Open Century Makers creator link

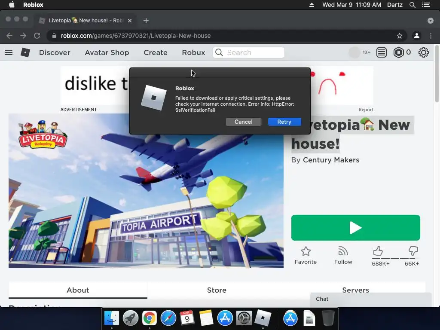point(331,160)
